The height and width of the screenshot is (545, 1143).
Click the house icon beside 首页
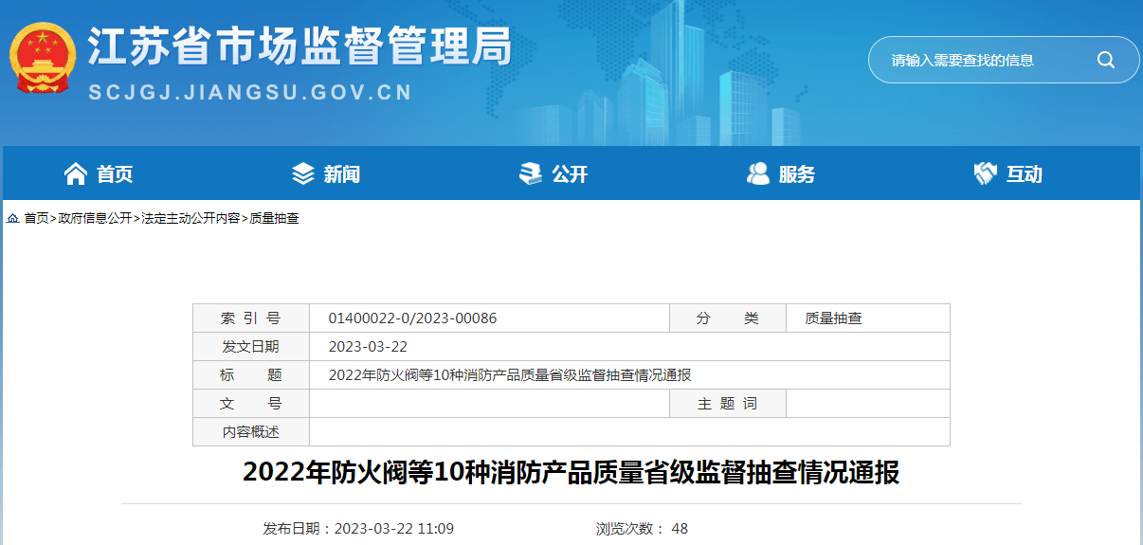[76, 173]
